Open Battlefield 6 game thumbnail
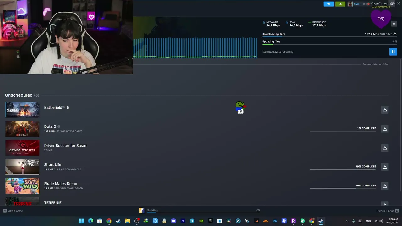 pos(22,110)
